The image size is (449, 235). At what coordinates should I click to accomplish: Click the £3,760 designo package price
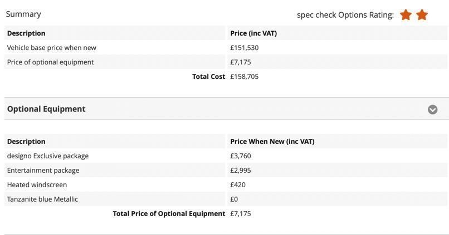tap(241, 156)
